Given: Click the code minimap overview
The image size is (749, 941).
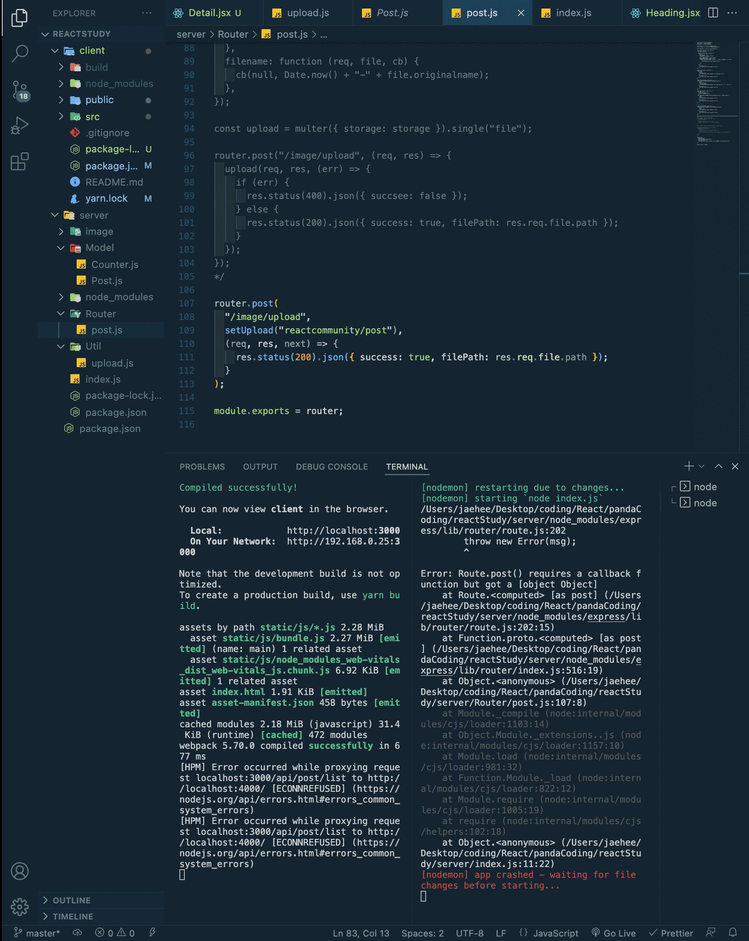Looking at the screenshot, I should point(717,93).
